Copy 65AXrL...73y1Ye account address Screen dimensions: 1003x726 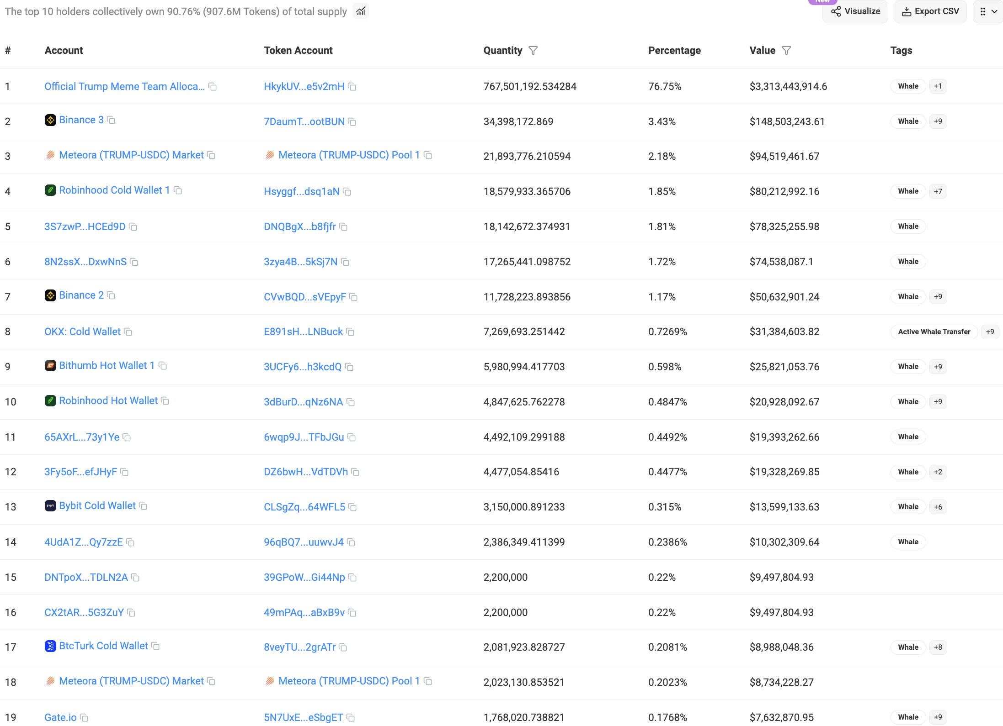[x=127, y=437]
